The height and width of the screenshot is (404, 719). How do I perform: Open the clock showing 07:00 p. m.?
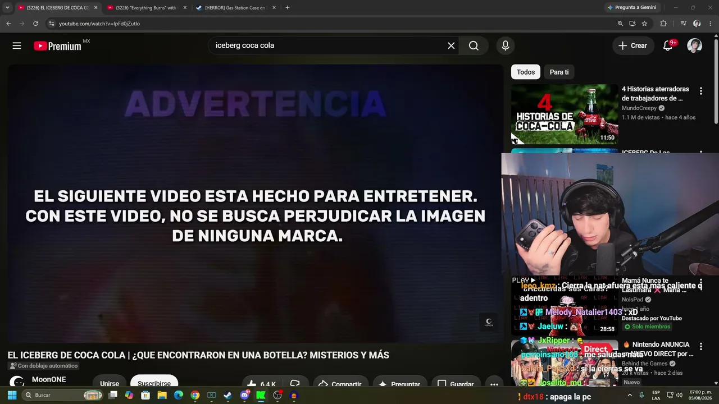[x=700, y=395]
